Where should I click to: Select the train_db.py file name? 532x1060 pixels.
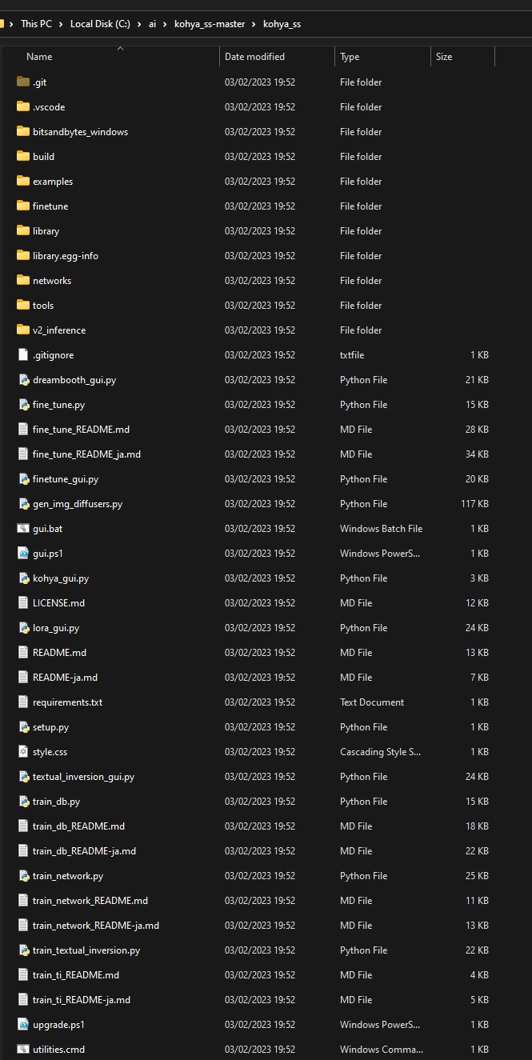[56, 801]
